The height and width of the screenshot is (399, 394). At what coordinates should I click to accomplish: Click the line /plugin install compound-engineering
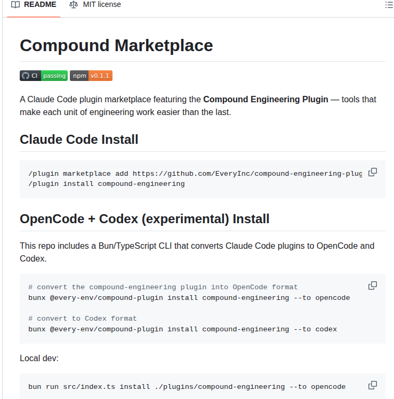107,184
